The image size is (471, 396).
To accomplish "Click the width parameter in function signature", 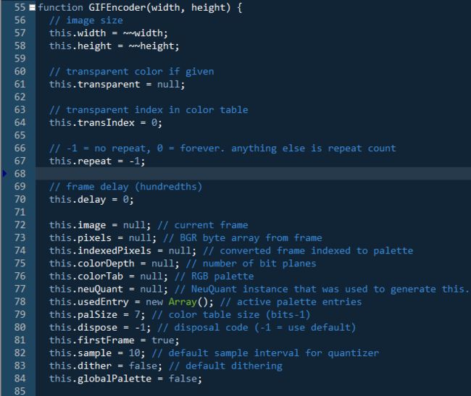I will click(165, 7).
